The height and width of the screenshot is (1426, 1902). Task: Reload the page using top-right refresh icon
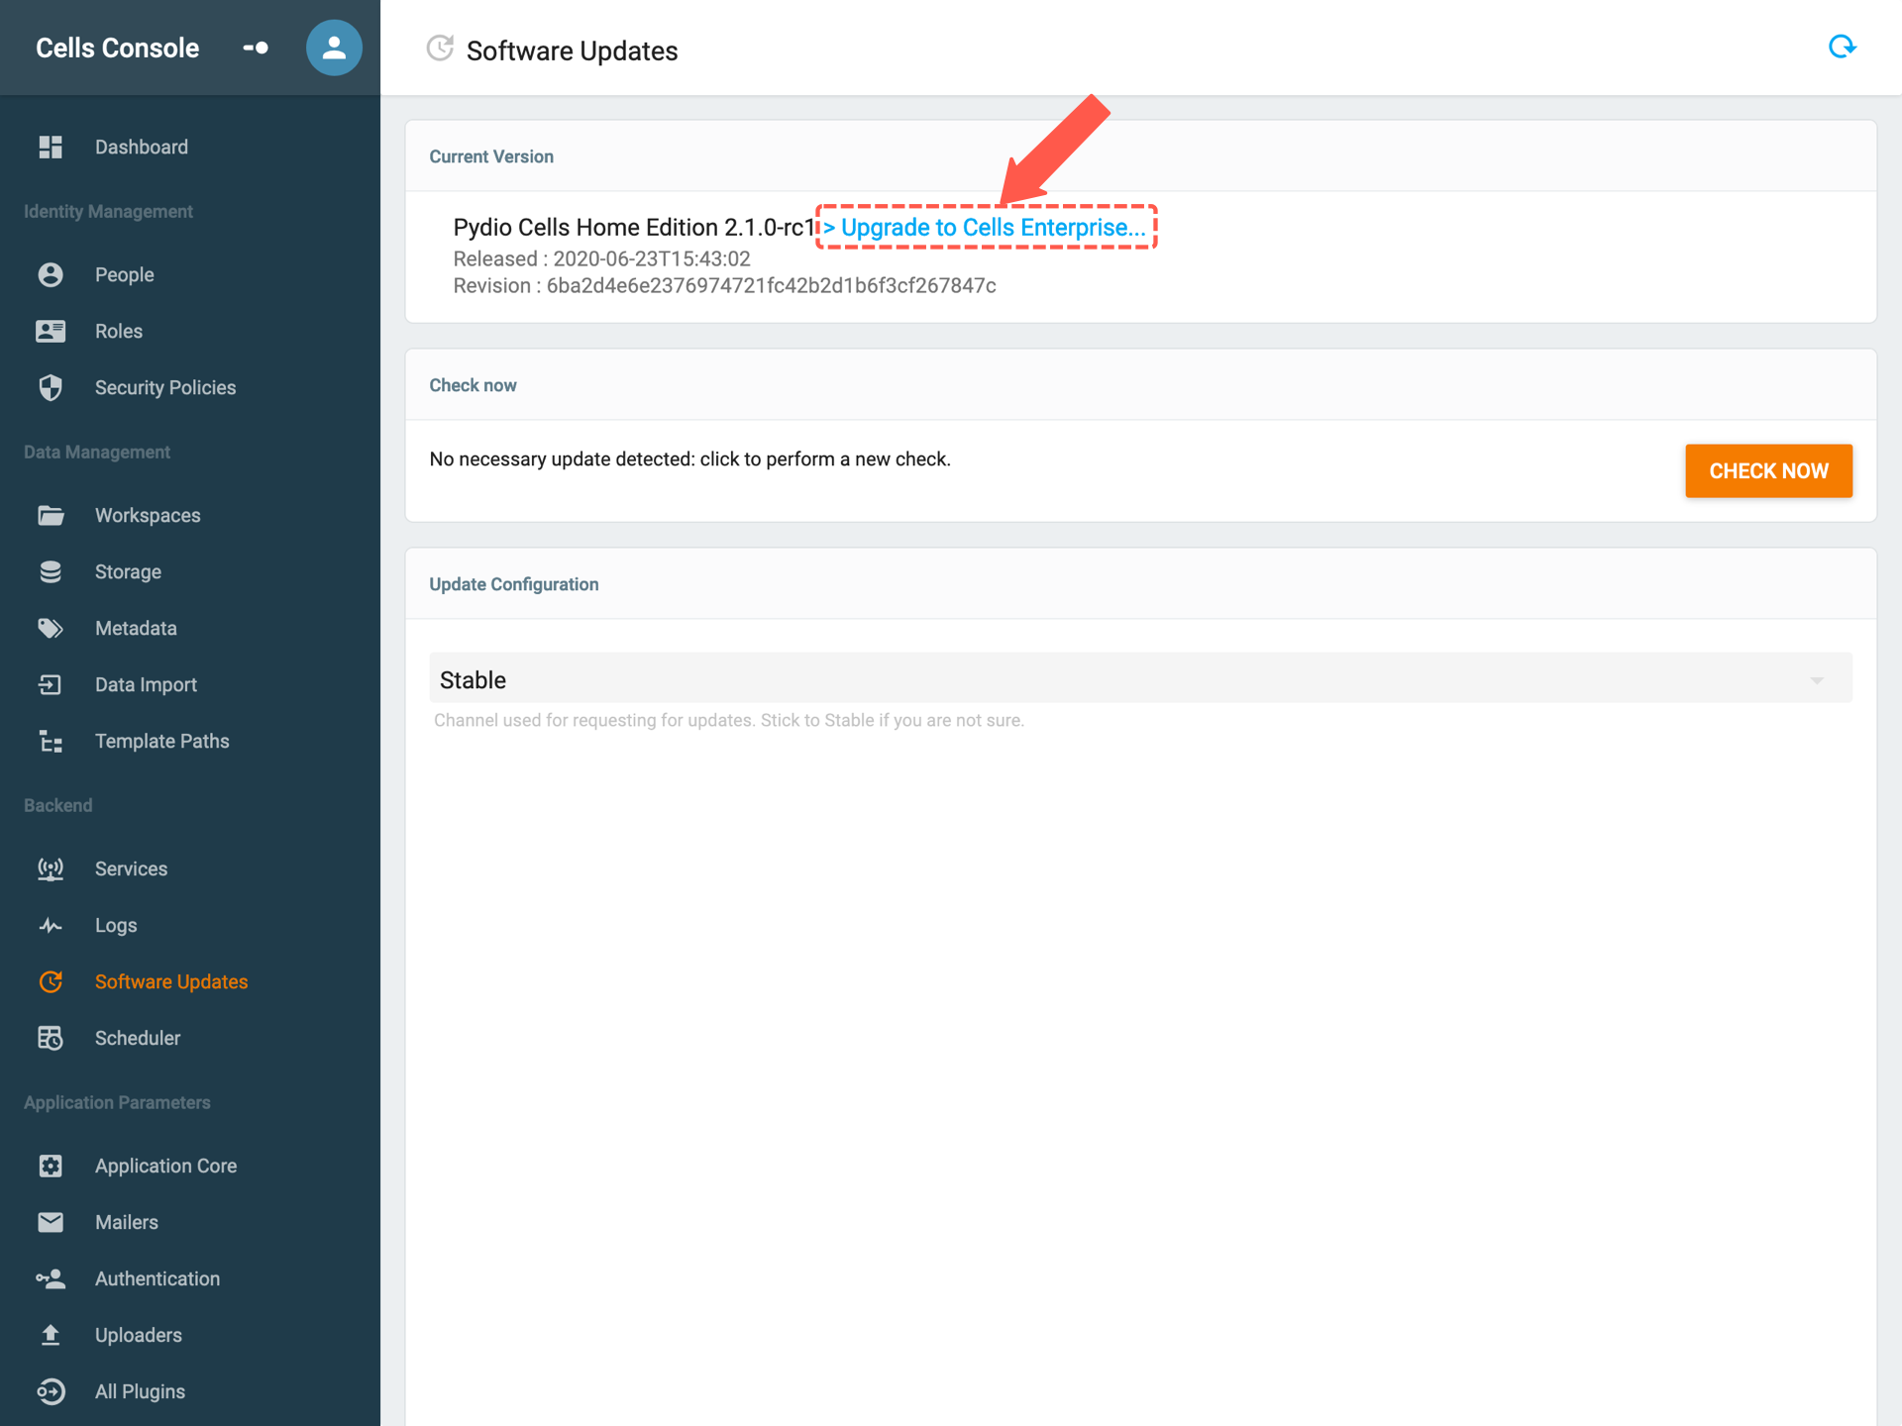click(x=1842, y=47)
